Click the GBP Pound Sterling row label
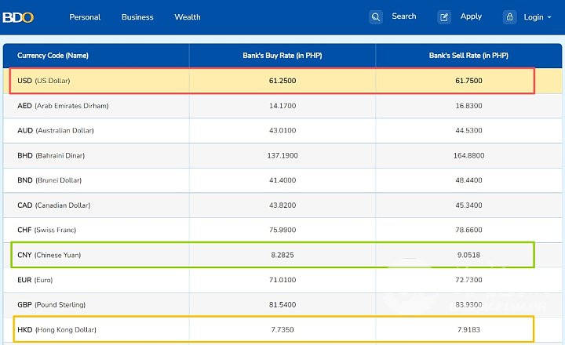This screenshot has height=345, width=565. pos(54,305)
